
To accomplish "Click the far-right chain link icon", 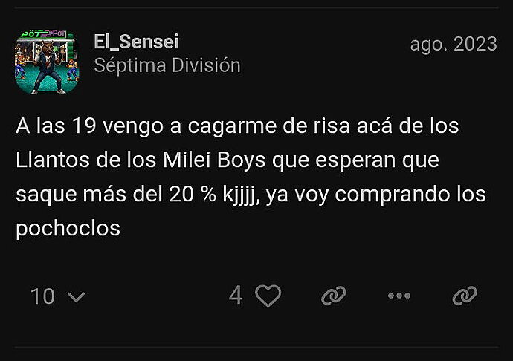I will pos(464,296).
